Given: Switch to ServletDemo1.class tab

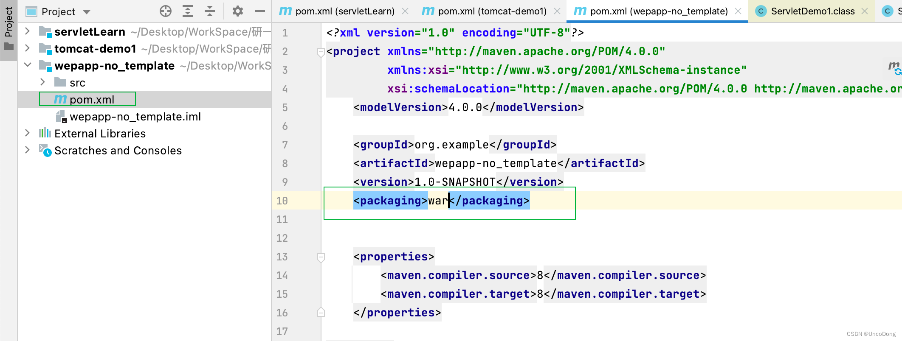Looking at the screenshot, I should (x=813, y=11).
